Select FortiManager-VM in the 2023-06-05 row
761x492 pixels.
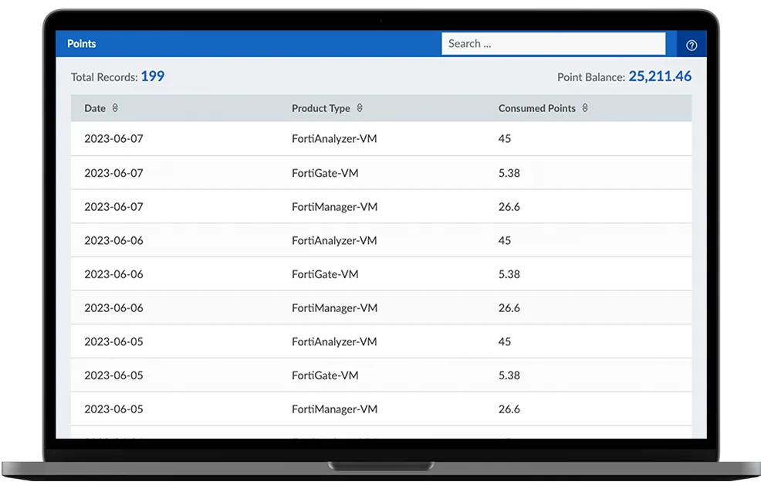pyautogui.click(x=334, y=409)
